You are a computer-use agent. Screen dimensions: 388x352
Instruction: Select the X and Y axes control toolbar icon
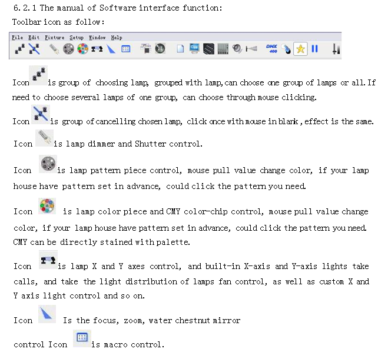[x=97, y=49]
